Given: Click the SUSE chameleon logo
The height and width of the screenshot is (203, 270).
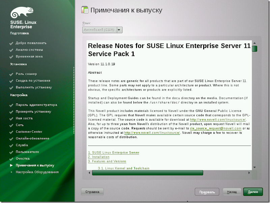Looking at the screenshot, I should 22,12.
